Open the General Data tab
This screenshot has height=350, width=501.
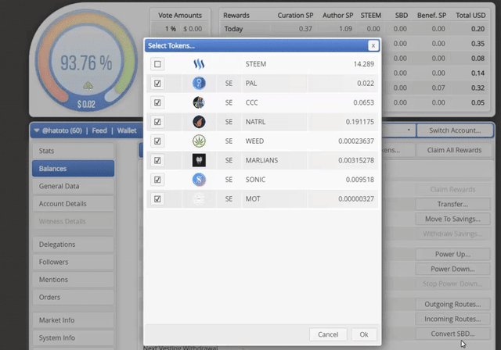click(73, 186)
